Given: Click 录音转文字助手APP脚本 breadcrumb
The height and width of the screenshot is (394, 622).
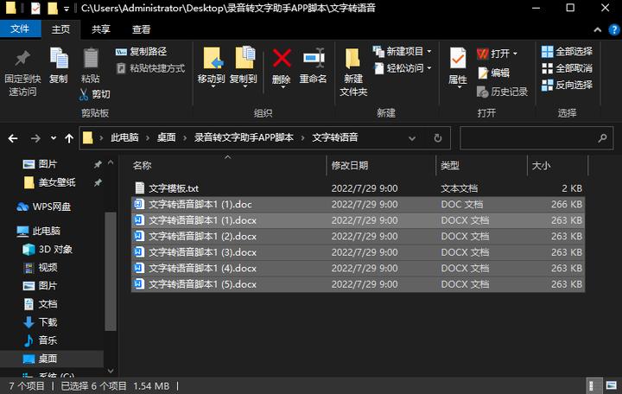Looking at the screenshot, I should [244, 137].
